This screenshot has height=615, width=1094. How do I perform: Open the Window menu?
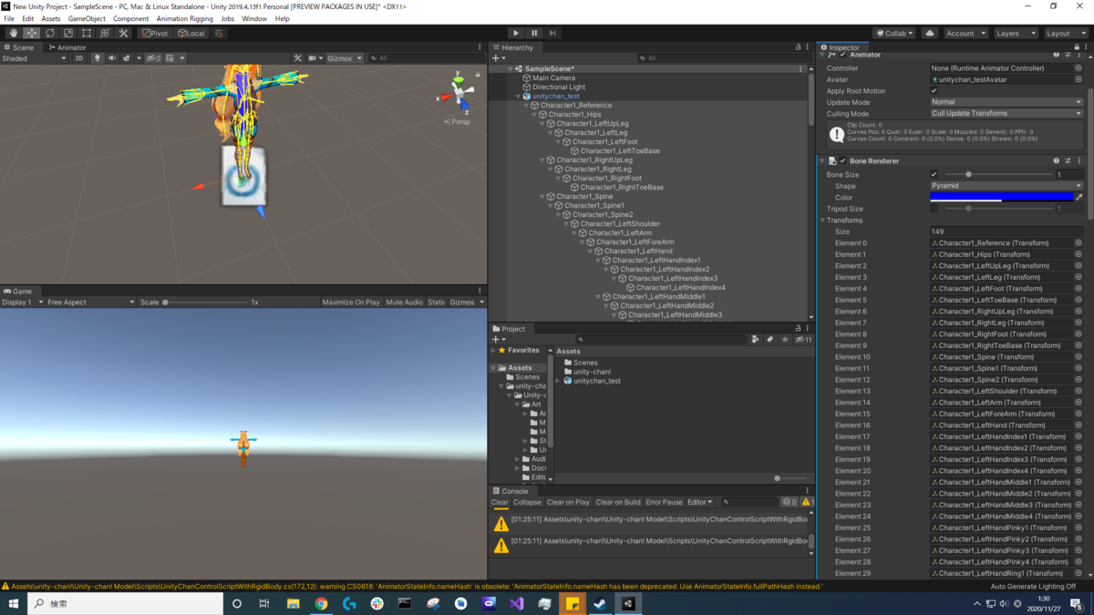pos(254,18)
